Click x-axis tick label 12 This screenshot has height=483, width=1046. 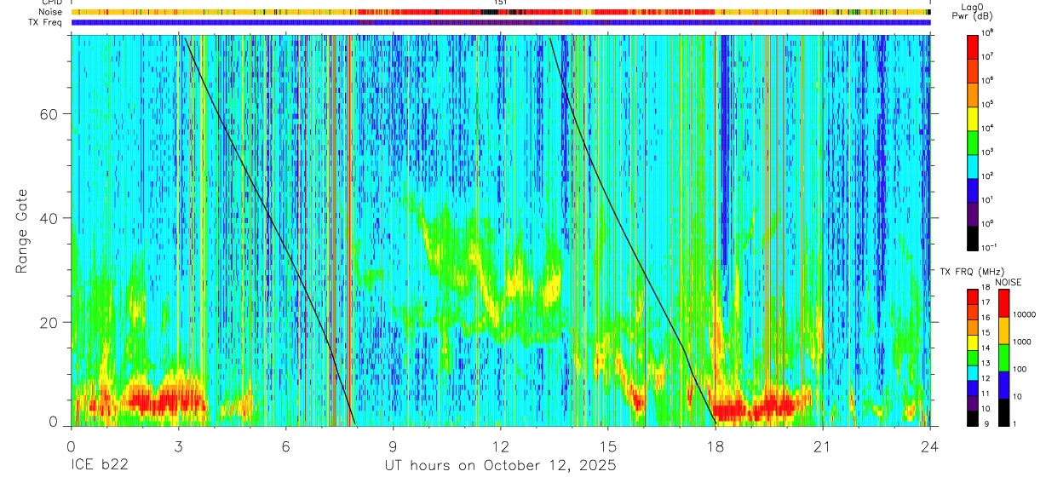pos(500,446)
